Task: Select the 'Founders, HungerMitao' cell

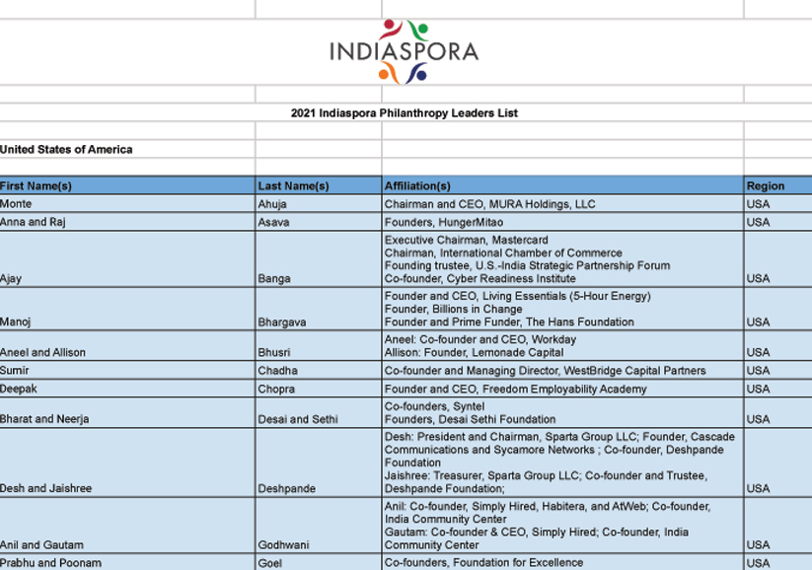Action: 563,222
